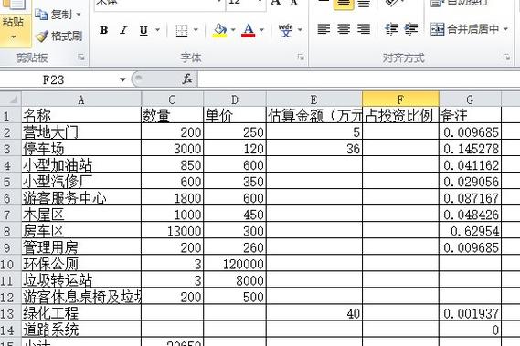Screen dimensions: 520x346
Task: Open phonetic guide dropdown arrow
Action: pyautogui.click(x=300, y=30)
